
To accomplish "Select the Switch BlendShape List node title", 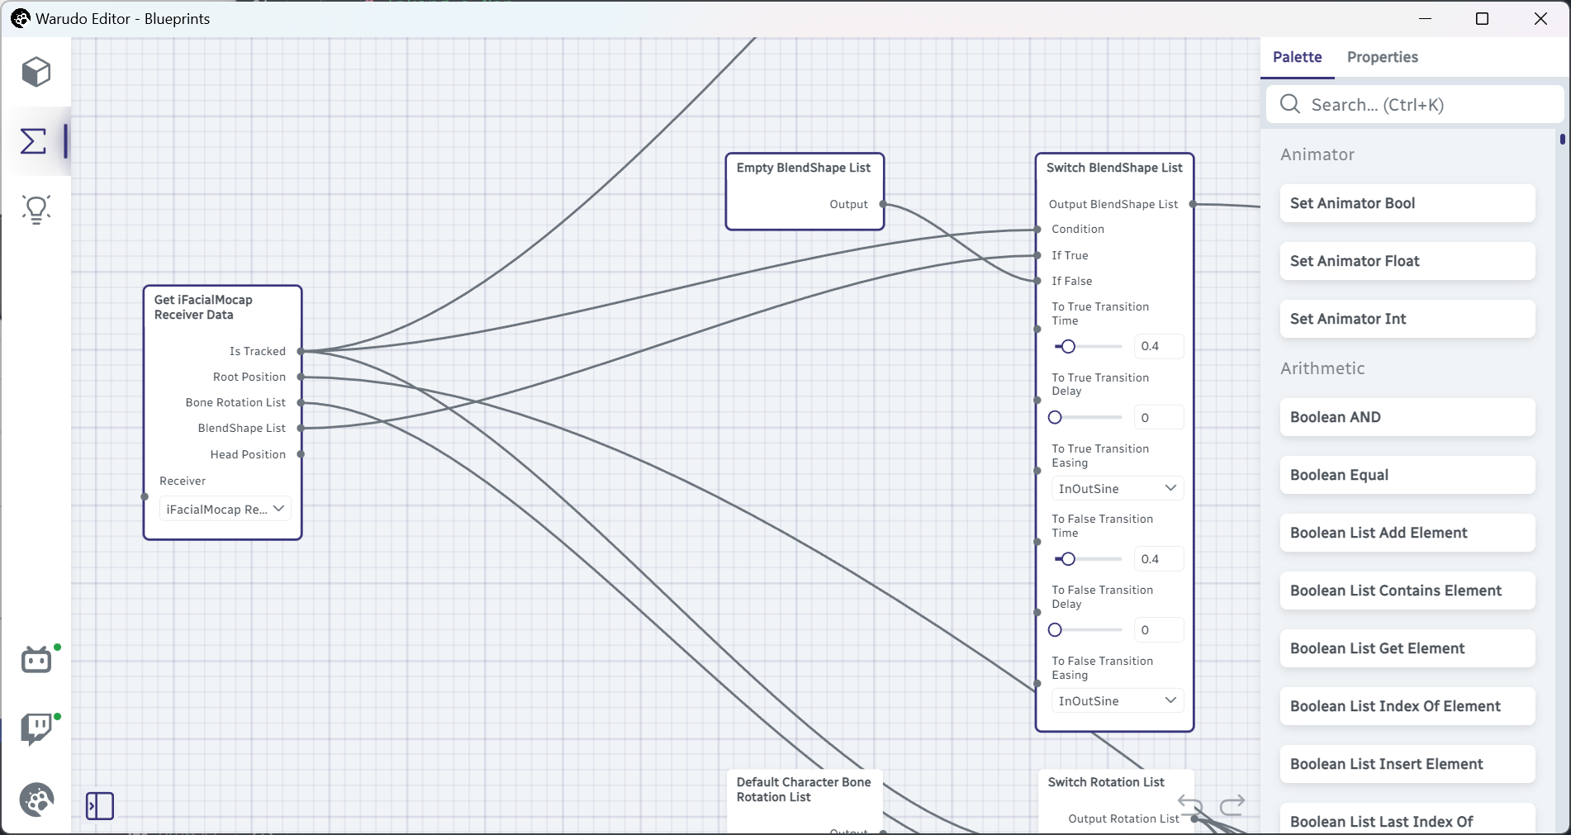I will 1114,168.
